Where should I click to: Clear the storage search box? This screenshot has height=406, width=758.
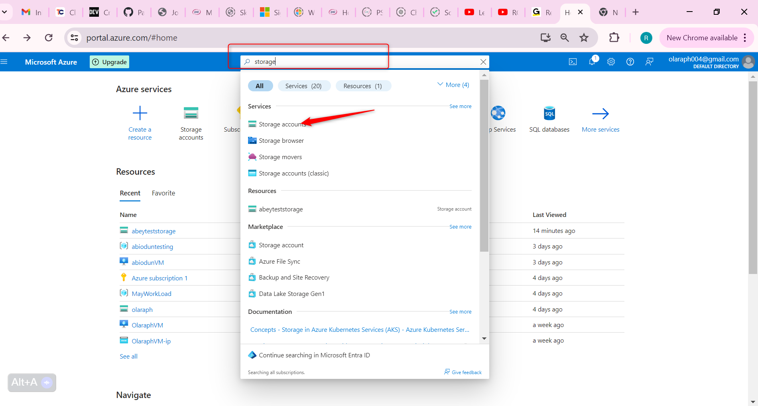483,61
